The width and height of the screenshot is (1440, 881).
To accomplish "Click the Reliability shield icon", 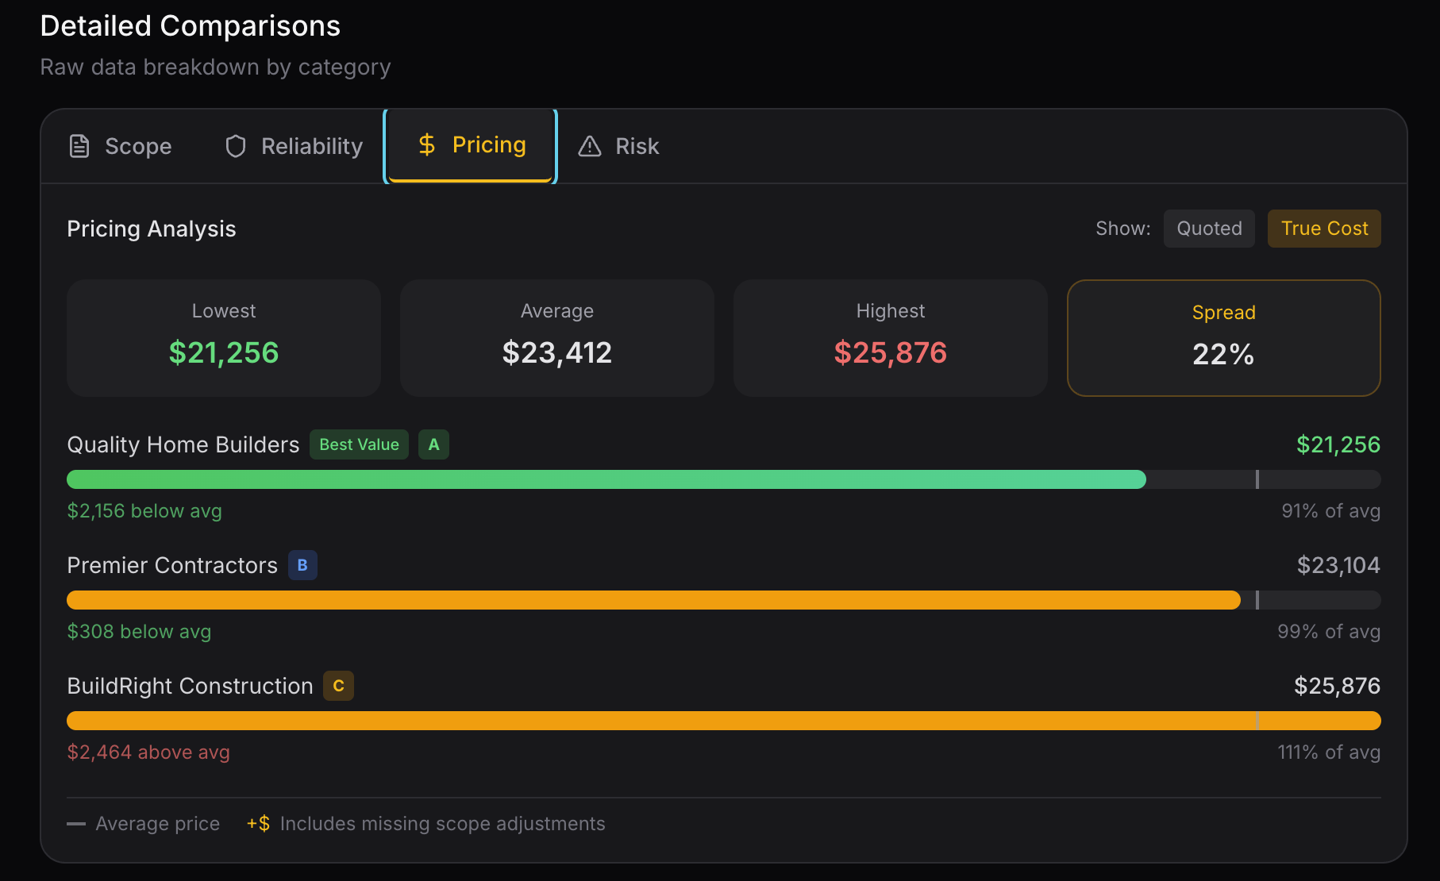I will 236,146.
